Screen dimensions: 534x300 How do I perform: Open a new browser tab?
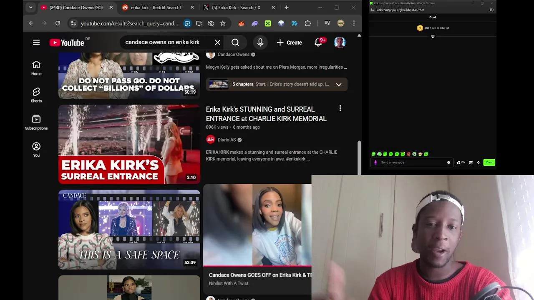click(287, 7)
